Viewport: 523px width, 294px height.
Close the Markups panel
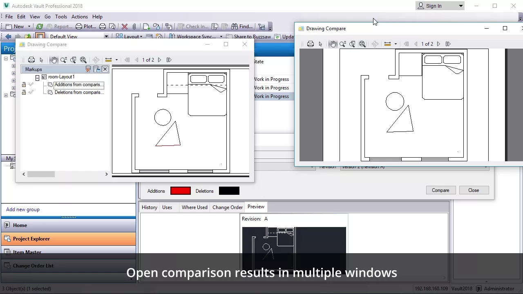click(105, 69)
